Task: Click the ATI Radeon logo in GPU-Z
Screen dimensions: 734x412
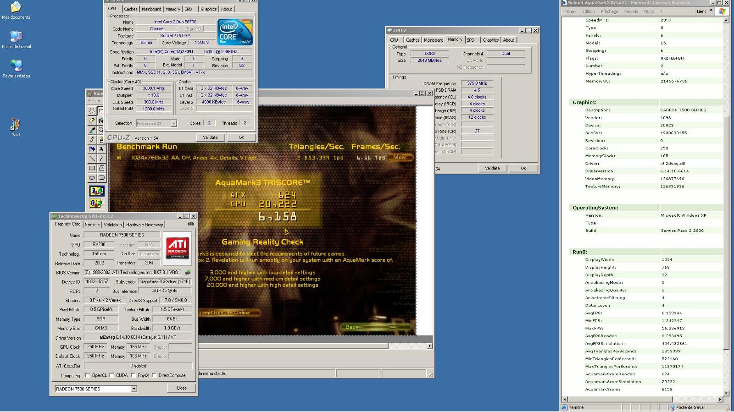Action: click(x=178, y=248)
